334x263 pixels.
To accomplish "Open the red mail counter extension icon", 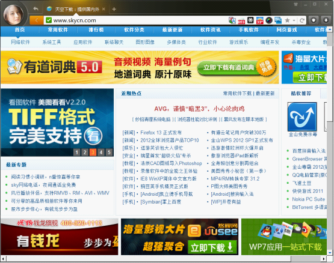I will point(241,20).
